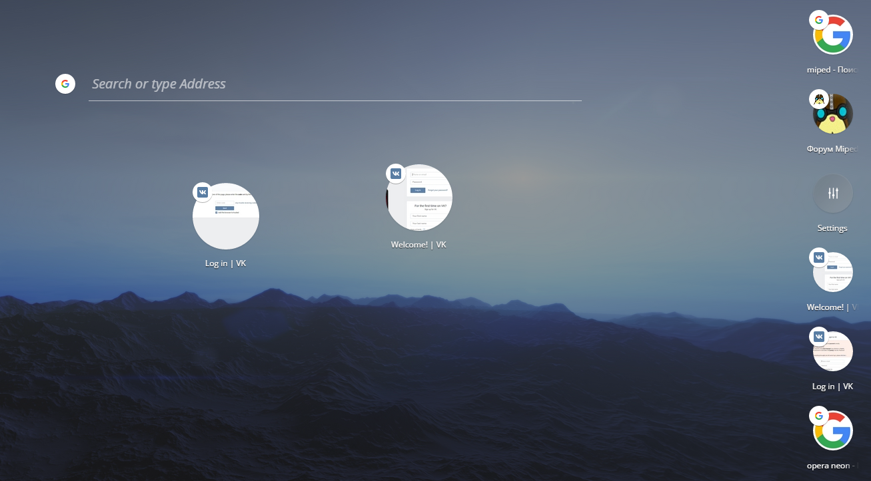Click the 'Log in | VK' label under center bubble

pyautogui.click(x=226, y=263)
